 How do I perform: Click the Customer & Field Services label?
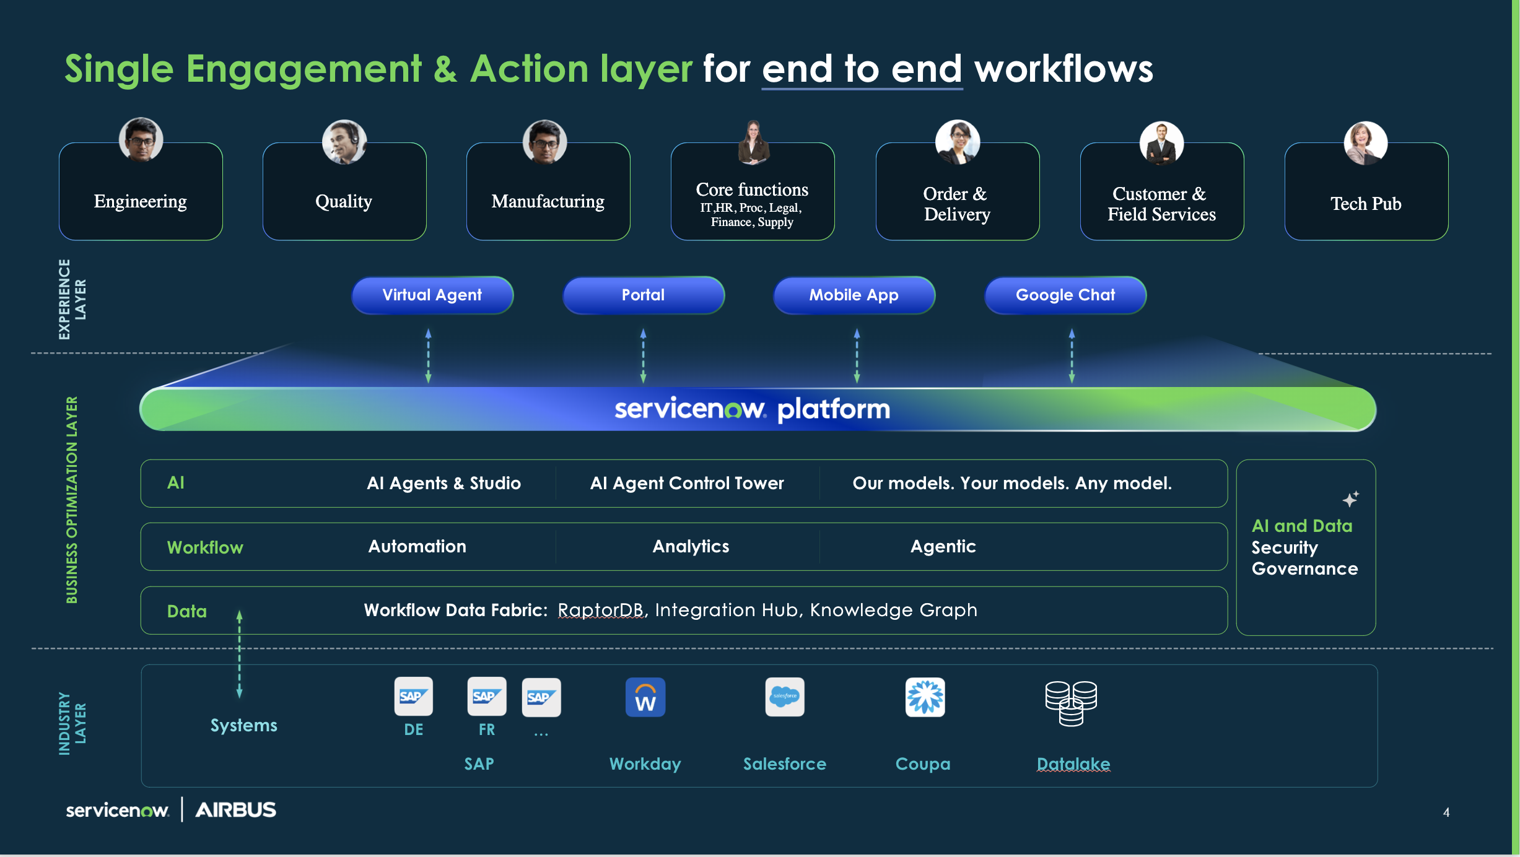(1161, 204)
